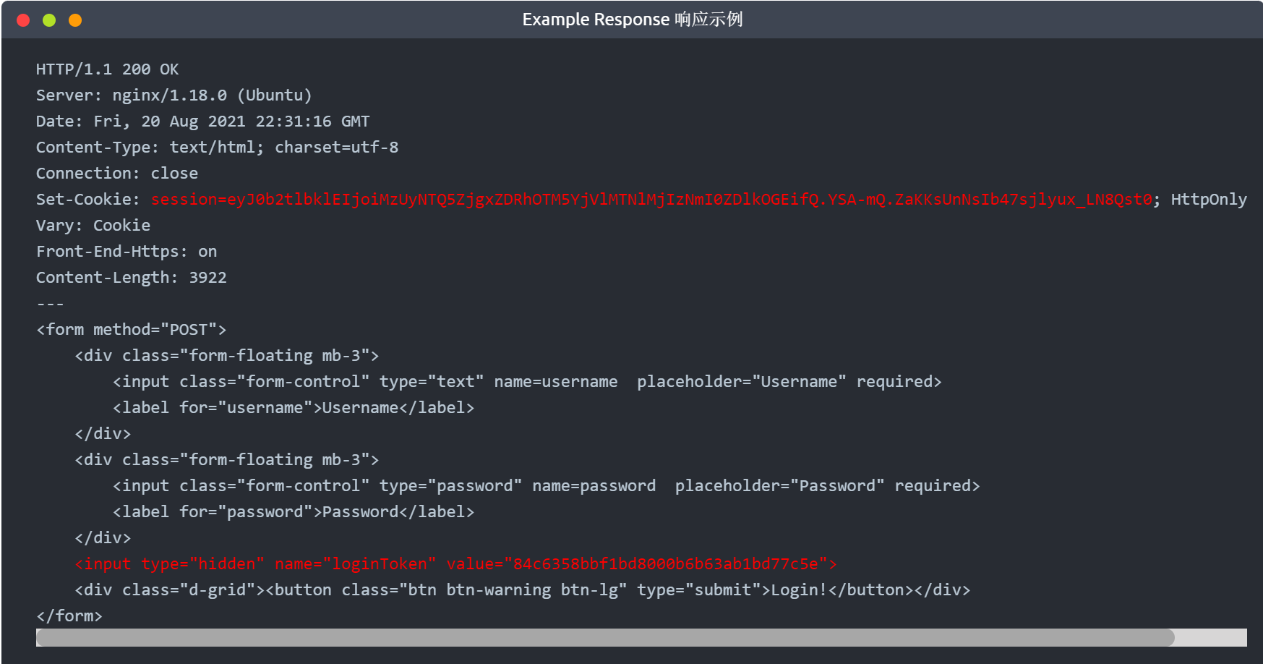The image size is (1263, 664).
Task: Click the "HTTP/1.1 200 OK" status line
Action: [x=107, y=69]
